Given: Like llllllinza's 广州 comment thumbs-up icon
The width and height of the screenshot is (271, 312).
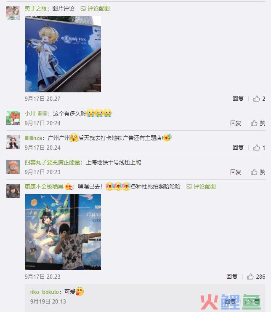Looking at the screenshot, I should 256,148.
